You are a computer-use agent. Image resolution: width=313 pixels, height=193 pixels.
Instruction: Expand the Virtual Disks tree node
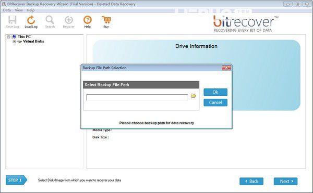click(14, 42)
